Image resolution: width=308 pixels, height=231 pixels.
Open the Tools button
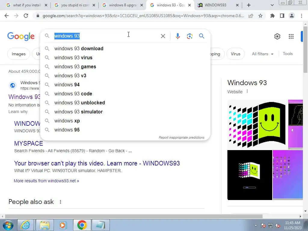click(x=288, y=54)
